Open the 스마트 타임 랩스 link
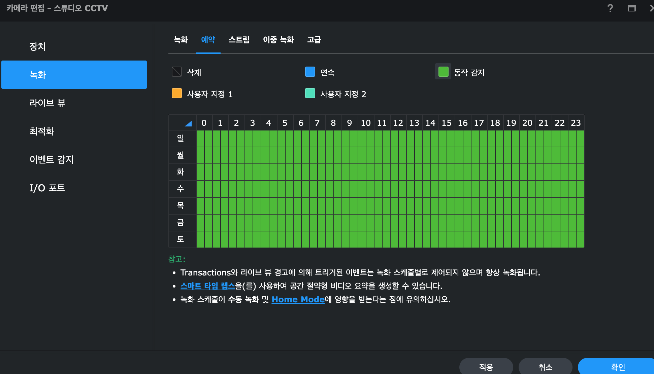The image size is (654, 374). coord(207,286)
